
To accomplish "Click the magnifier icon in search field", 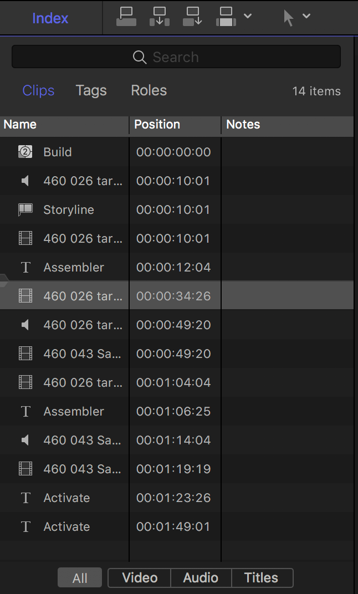I will 140,57.
